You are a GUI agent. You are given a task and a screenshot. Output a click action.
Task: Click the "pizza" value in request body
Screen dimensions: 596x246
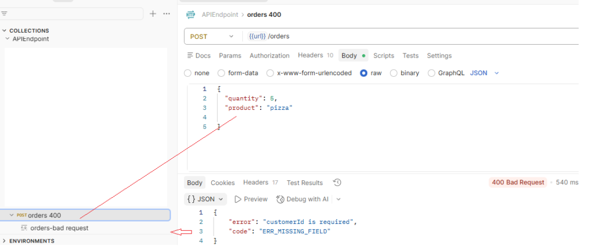coord(279,108)
